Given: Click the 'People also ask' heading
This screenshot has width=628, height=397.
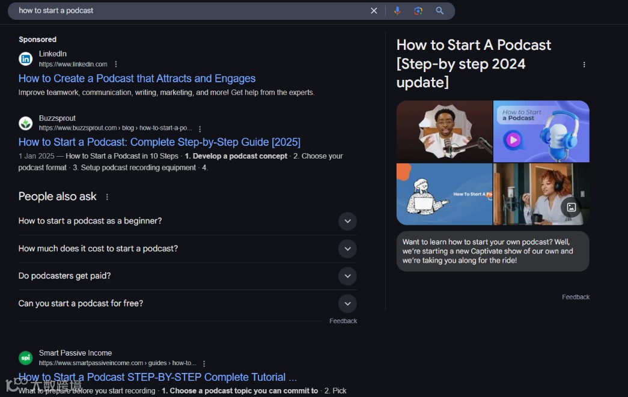Looking at the screenshot, I should [57, 196].
